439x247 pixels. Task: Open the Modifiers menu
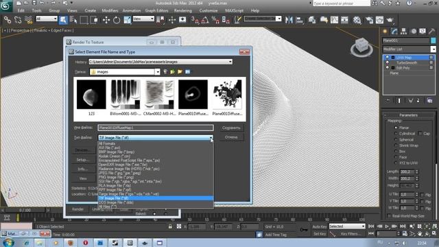tap(110, 11)
